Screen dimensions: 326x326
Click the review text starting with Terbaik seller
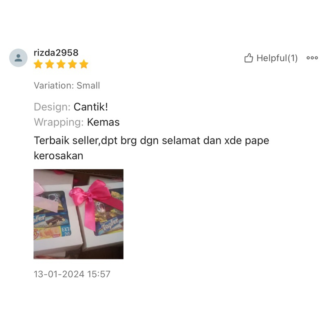[x=151, y=148]
